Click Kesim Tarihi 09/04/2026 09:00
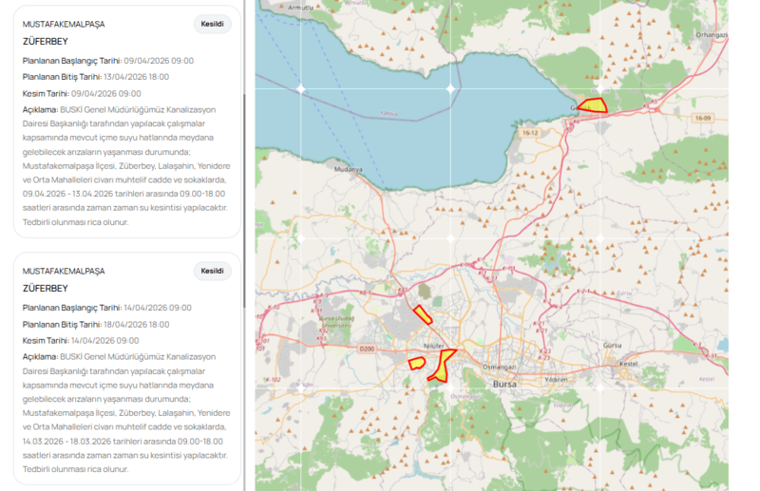 pos(106,94)
